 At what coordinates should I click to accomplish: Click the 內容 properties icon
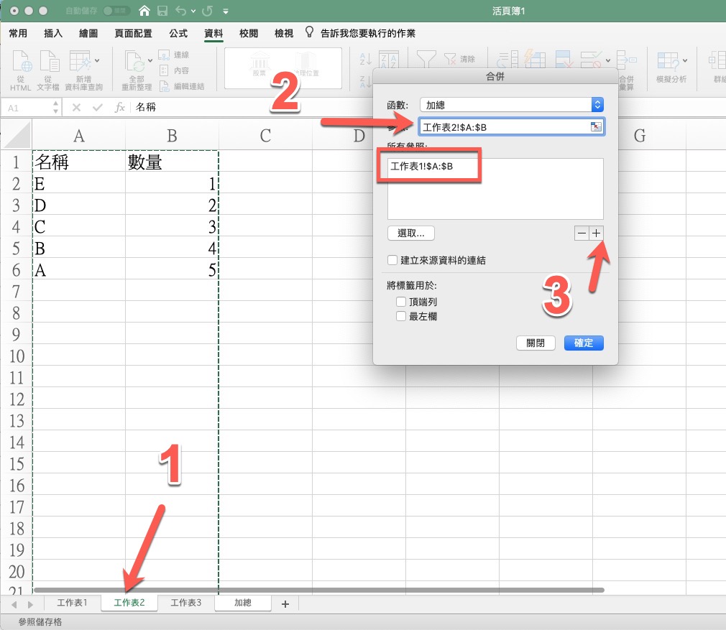(x=164, y=70)
